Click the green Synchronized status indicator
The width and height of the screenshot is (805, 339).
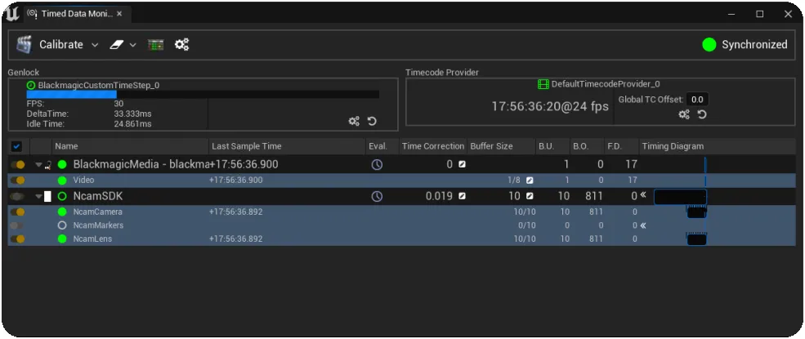709,45
